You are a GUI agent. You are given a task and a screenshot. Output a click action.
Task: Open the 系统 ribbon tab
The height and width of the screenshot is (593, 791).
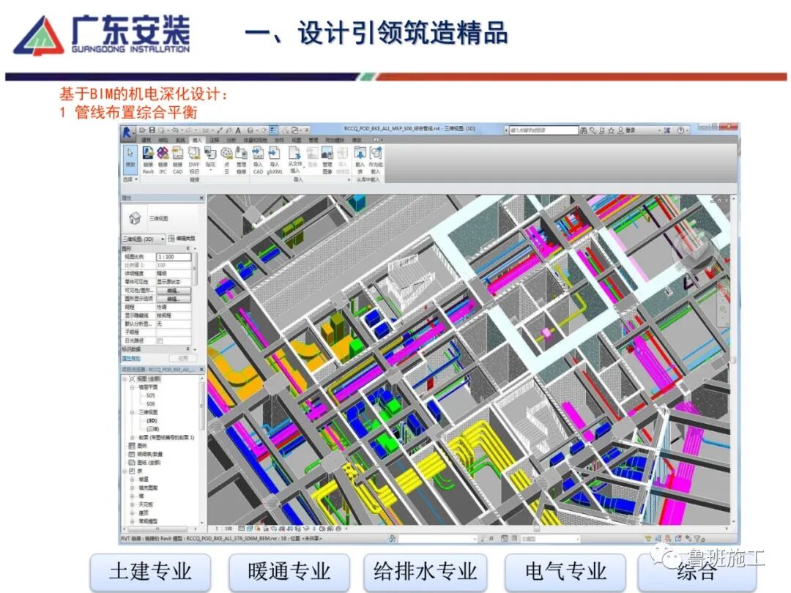click(x=180, y=140)
